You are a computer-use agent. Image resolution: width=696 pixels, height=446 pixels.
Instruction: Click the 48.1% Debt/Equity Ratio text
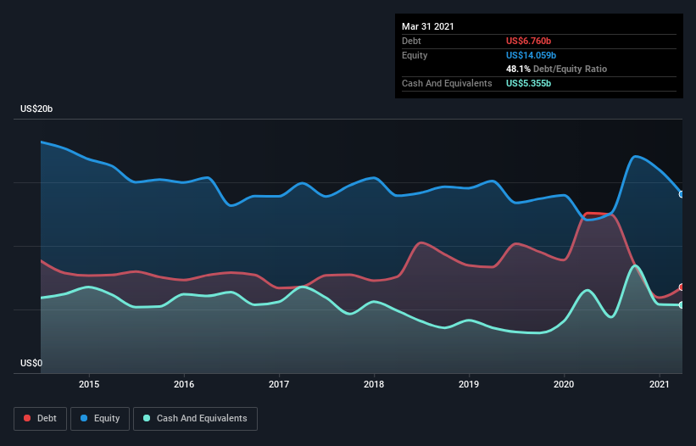pyautogui.click(x=557, y=69)
